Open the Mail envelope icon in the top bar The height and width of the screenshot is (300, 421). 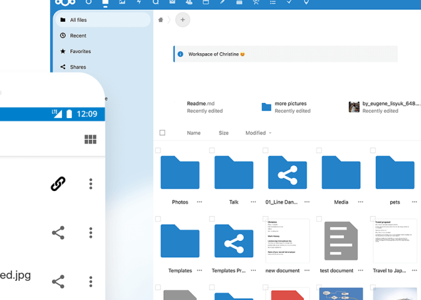pyautogui.click(x=172, y=2)
